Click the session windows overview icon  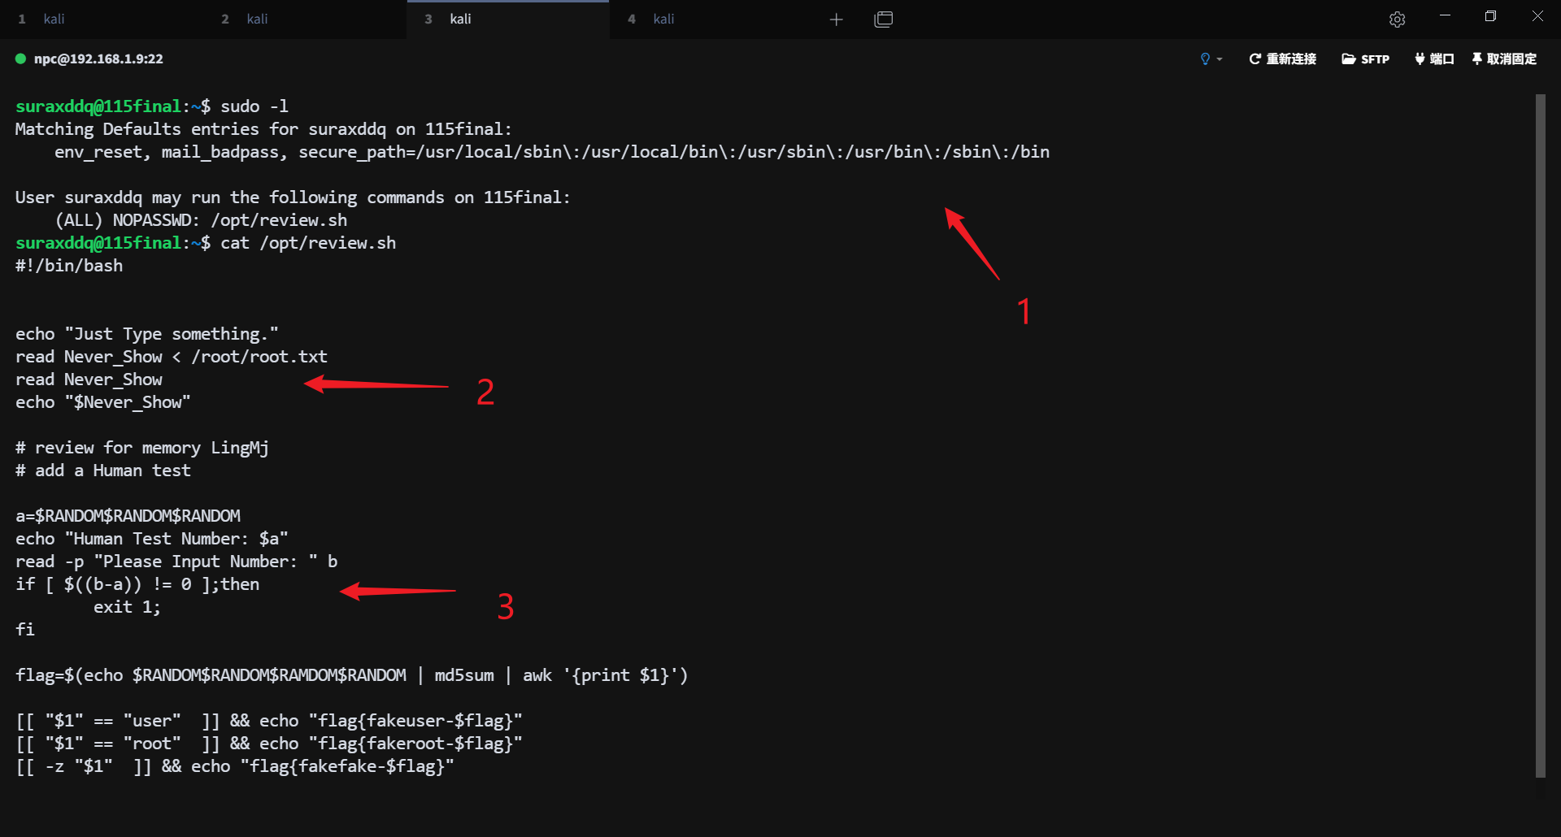click(883, 20)
